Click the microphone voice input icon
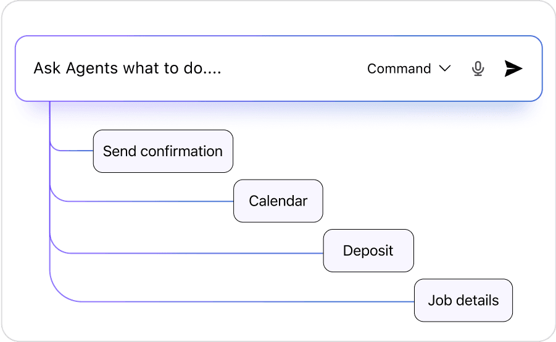The width and height of the screenshot is (556, 342). pyautogui.click(x=478, y=69)
